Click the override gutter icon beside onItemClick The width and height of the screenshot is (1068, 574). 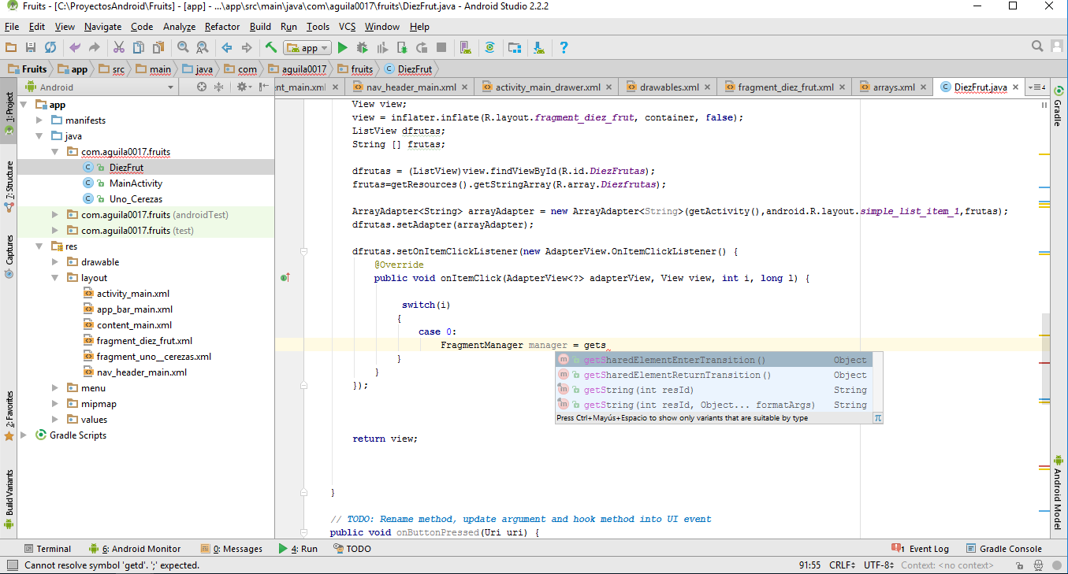(285, 278)
